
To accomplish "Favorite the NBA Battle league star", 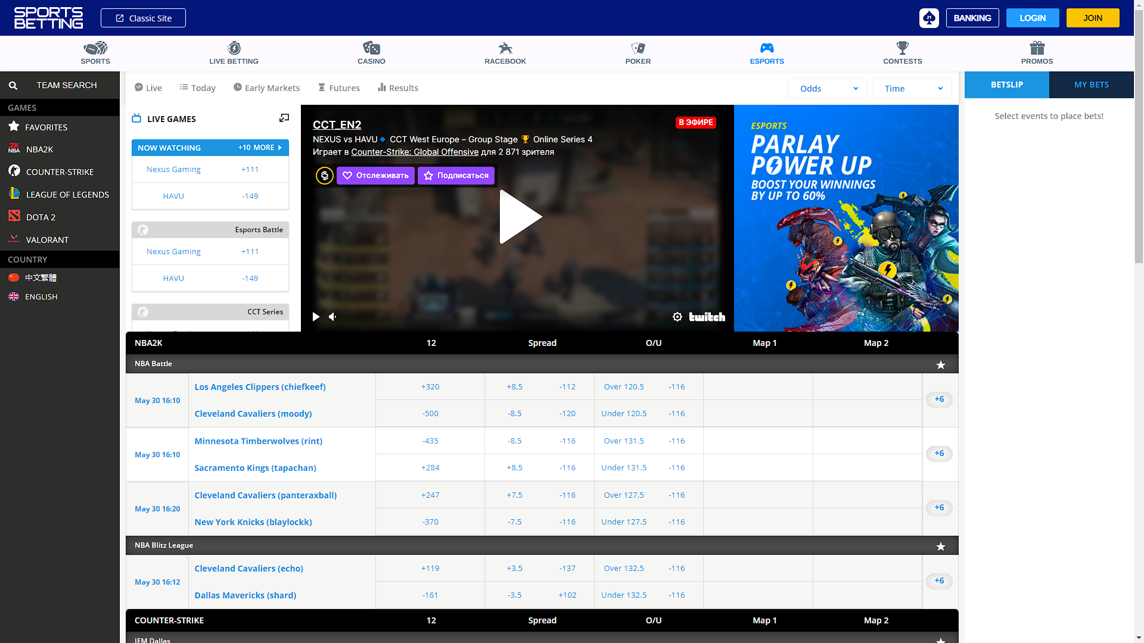I will pyautogui.click(x=940, y=364).
